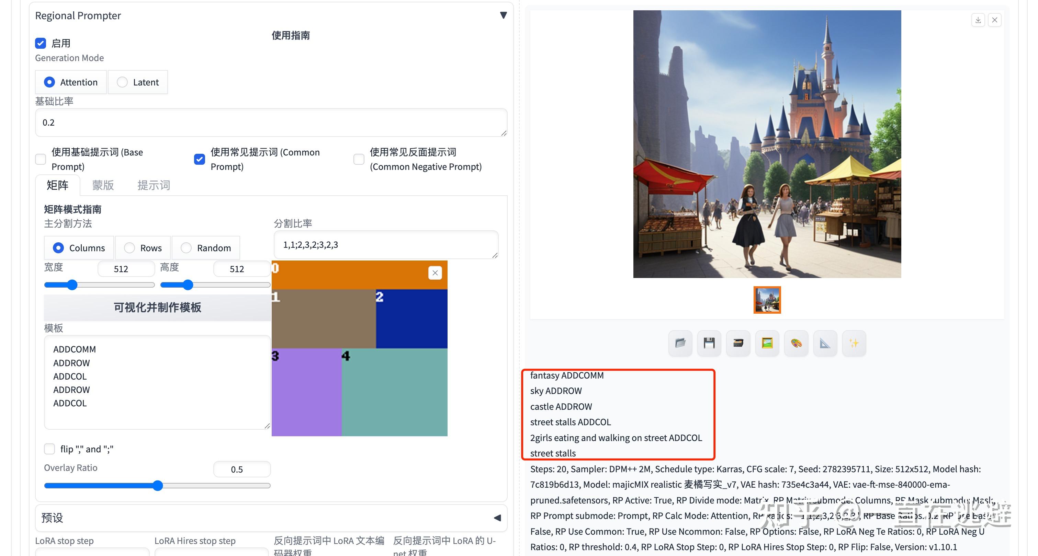Enable the 使用基础提示词 Base Prompt checkbox
This screenshot has width=1038, height=556.
tap(40, 160)
